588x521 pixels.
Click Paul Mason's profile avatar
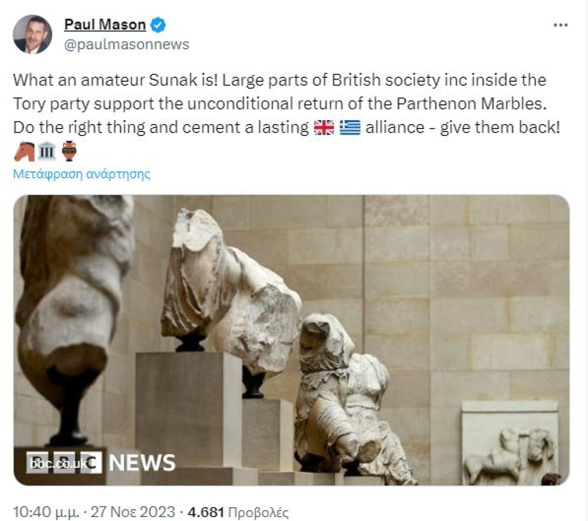(x=32, y=34)
